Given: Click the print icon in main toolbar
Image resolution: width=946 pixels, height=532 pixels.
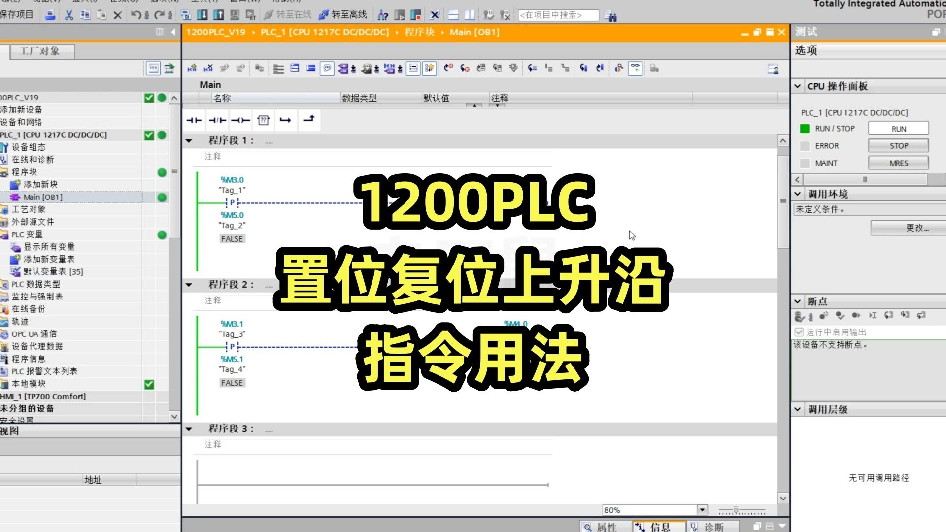Looking at the screenshot, I should [x=50, y=15].
